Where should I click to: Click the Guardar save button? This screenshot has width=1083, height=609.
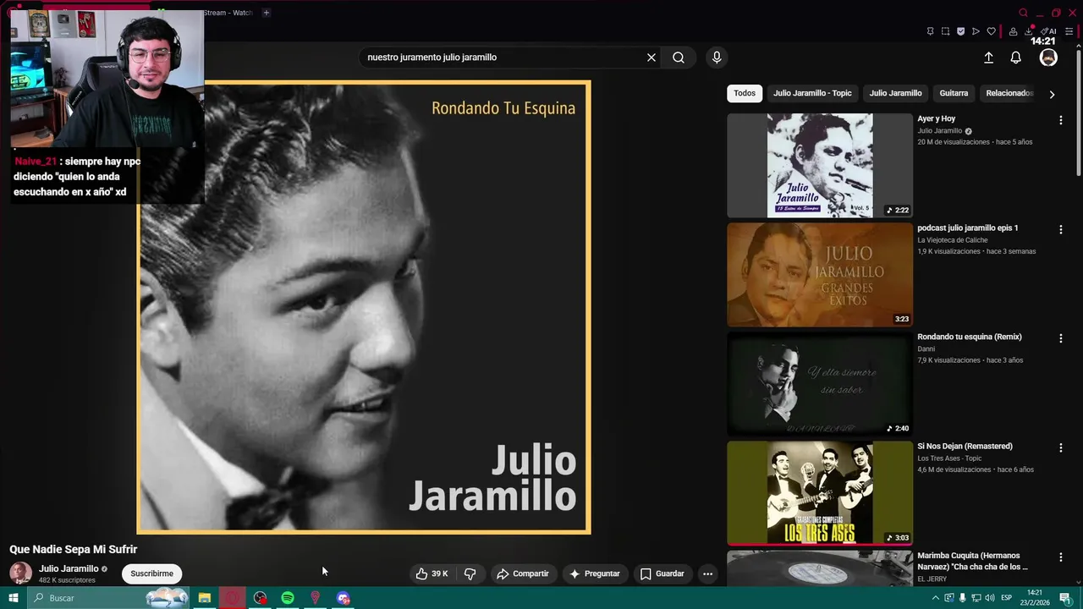(662, 573)
